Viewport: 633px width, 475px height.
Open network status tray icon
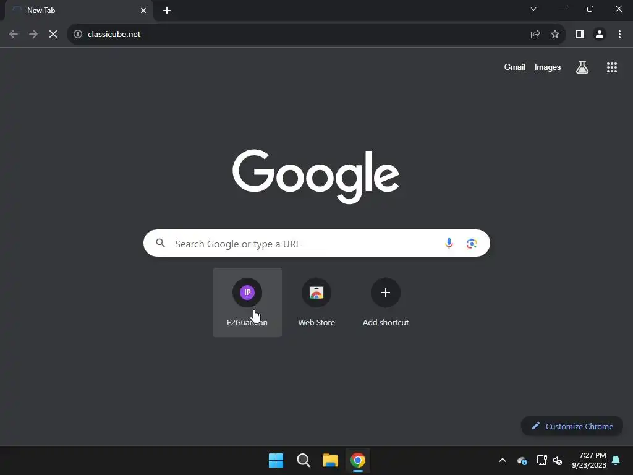coord(542,460)
